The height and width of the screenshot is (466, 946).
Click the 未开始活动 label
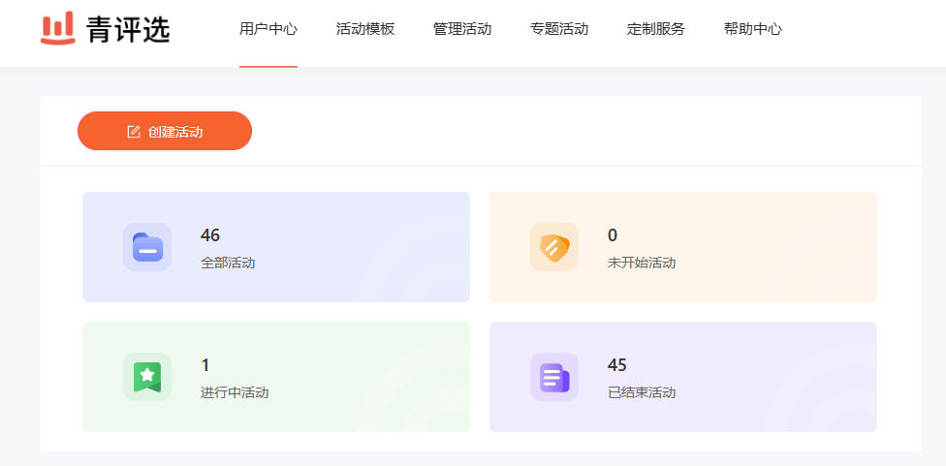pyautogui.click(x=642, y=263)
